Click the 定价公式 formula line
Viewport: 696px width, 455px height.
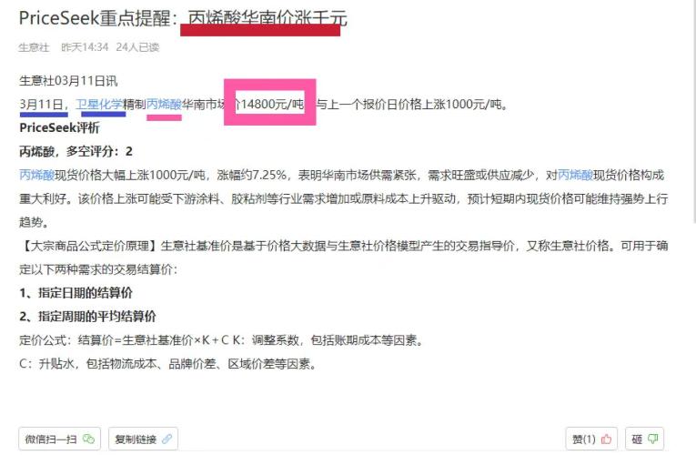coord(222,340)
